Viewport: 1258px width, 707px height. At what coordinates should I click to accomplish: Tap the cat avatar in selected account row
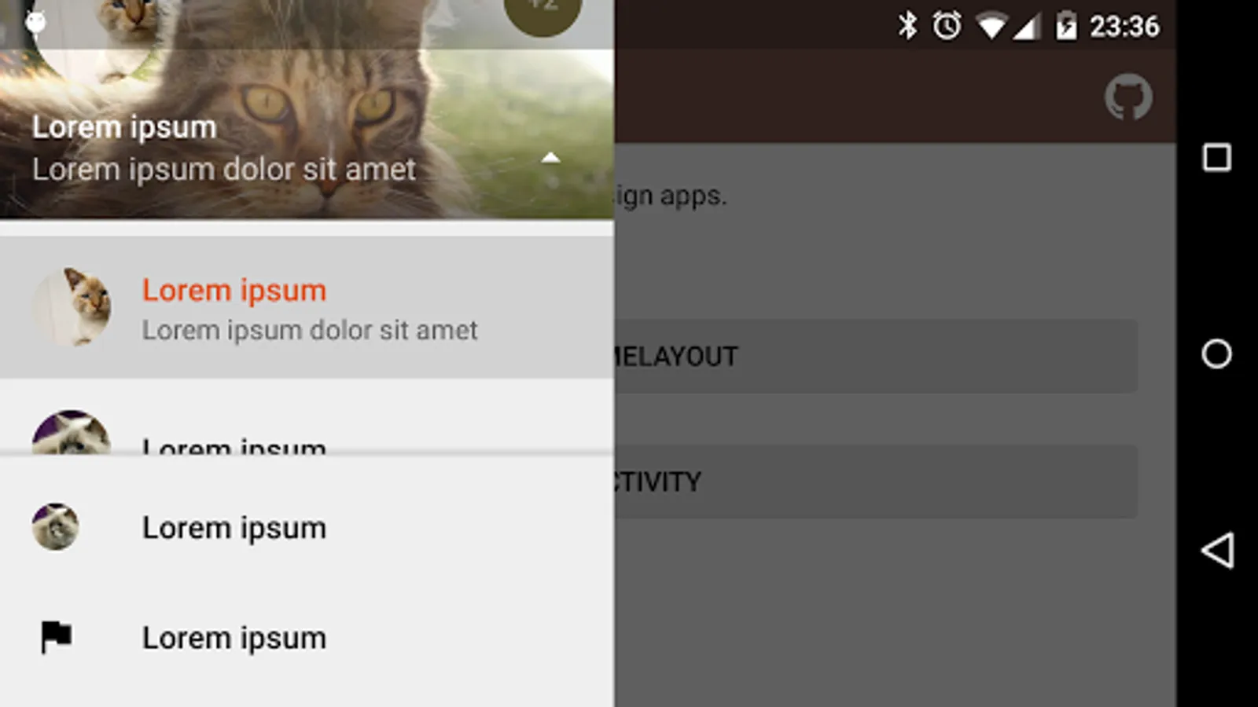71,306
